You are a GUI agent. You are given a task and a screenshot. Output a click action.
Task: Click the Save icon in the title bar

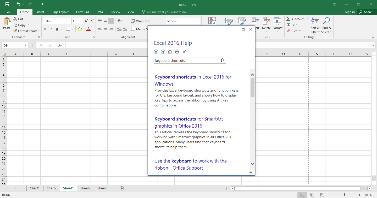(x=7, y=4)
